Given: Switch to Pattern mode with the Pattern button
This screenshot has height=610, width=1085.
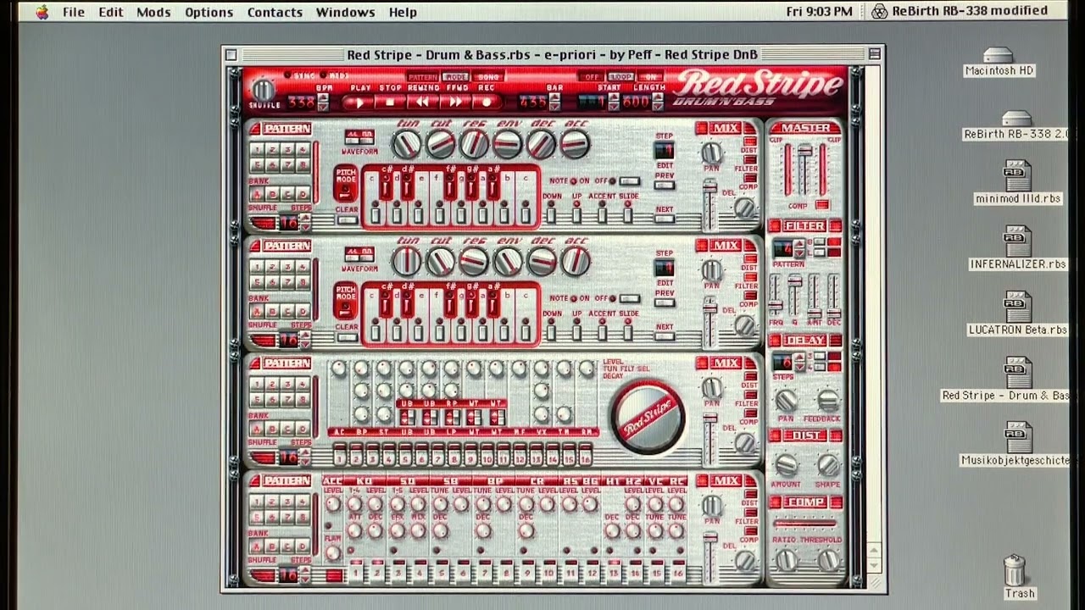Looking at the screenshot, I should pyautogui.click(x=421, y=77).
